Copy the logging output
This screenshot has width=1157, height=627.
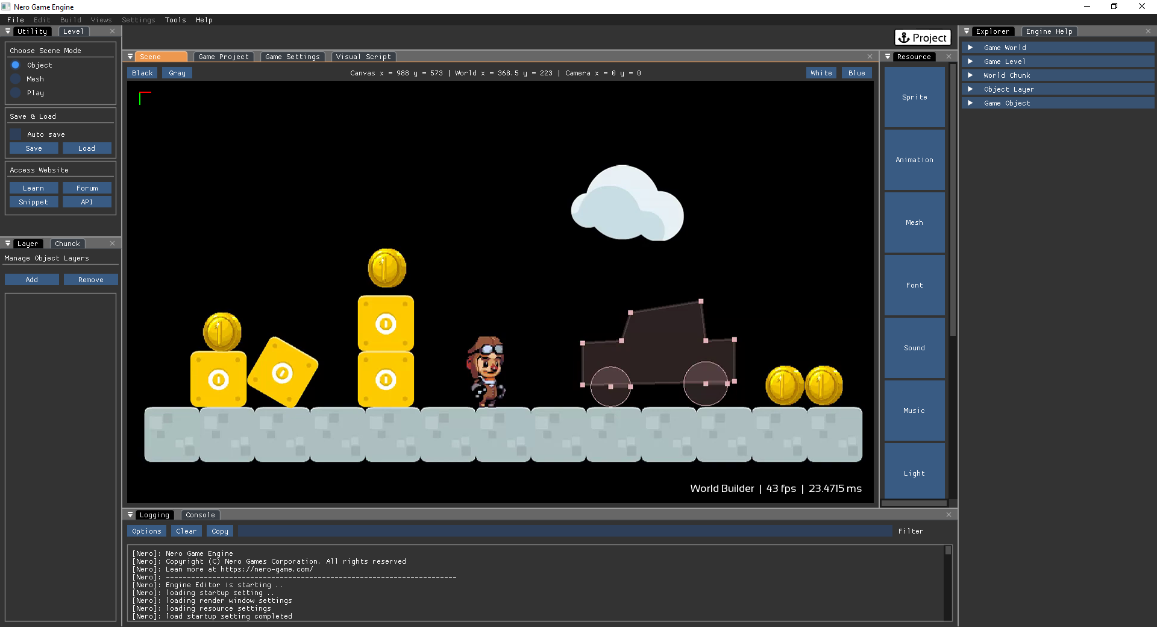click(220, 531)
